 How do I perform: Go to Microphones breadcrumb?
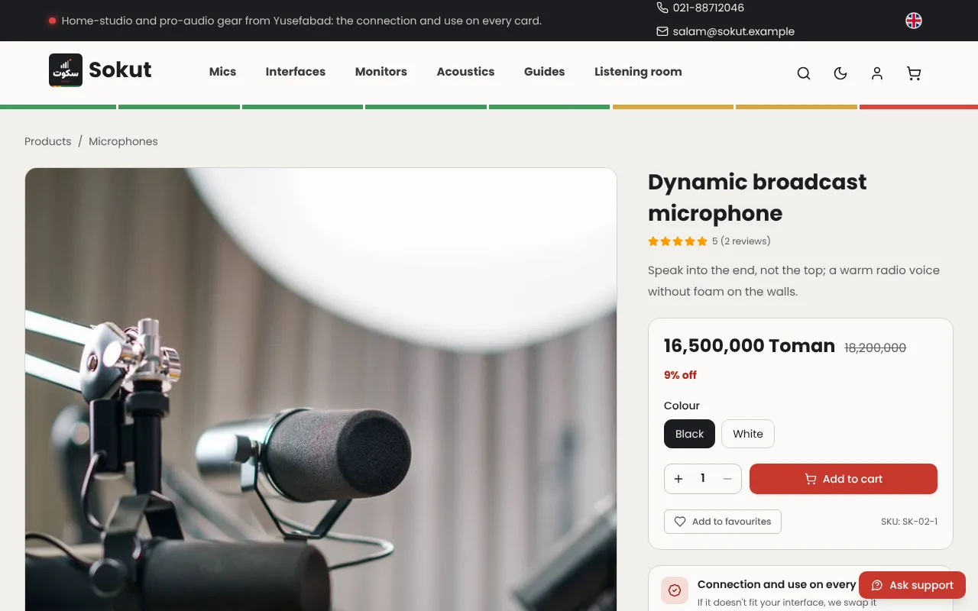click(x=123, y=141)
